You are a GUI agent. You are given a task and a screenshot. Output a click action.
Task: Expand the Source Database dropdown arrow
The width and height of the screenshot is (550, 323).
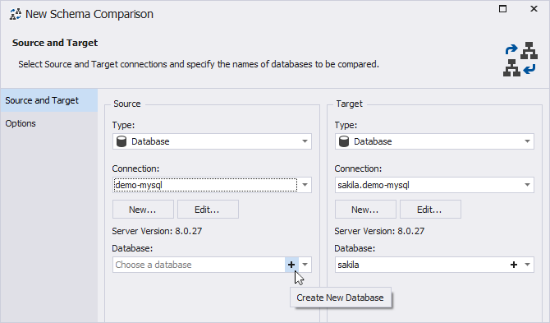[305, 265]
